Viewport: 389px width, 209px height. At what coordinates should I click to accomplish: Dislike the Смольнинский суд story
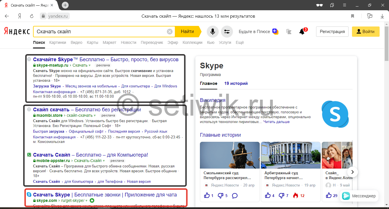click(220, 196)
